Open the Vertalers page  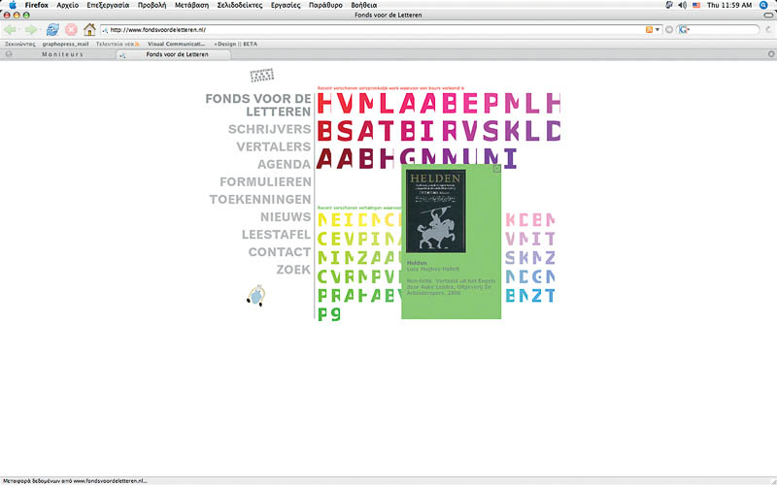tap(274, 147)
